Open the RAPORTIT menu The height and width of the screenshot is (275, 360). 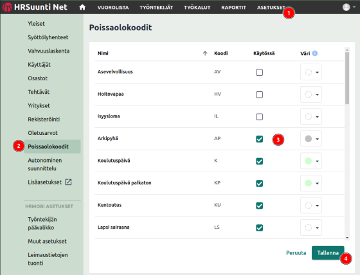point(233,8)
